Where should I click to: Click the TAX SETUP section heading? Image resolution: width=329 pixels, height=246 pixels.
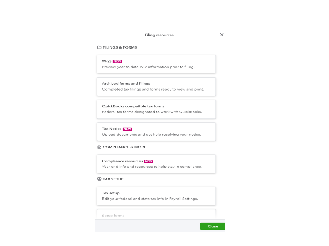coord(113,179)
